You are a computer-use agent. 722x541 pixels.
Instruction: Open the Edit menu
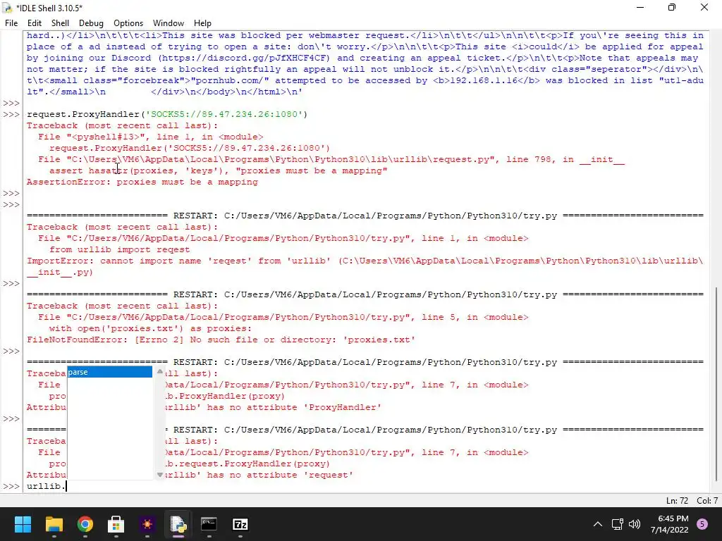(x=34, y=23)
